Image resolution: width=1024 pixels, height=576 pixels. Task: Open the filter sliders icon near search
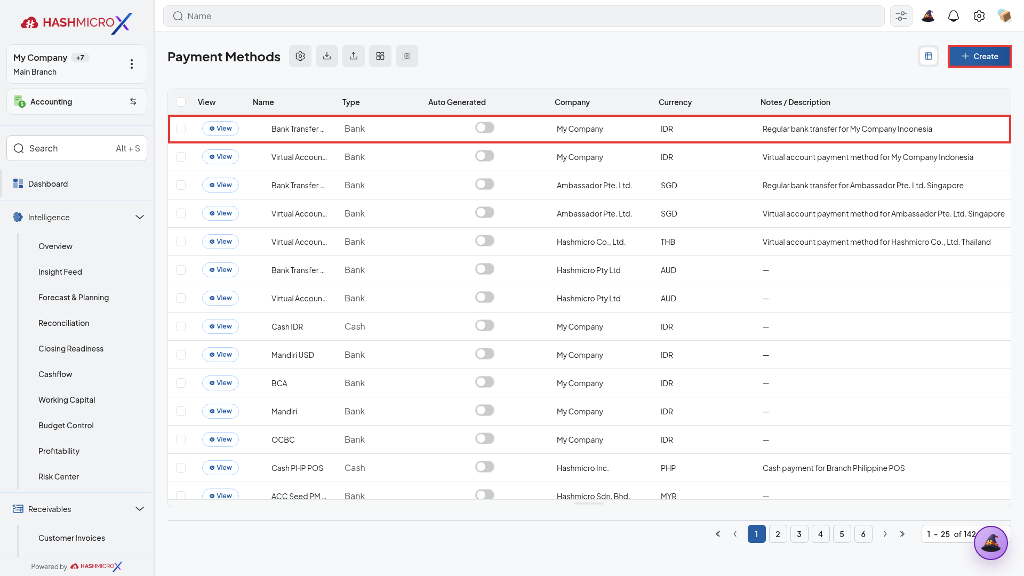pos(901,16)
